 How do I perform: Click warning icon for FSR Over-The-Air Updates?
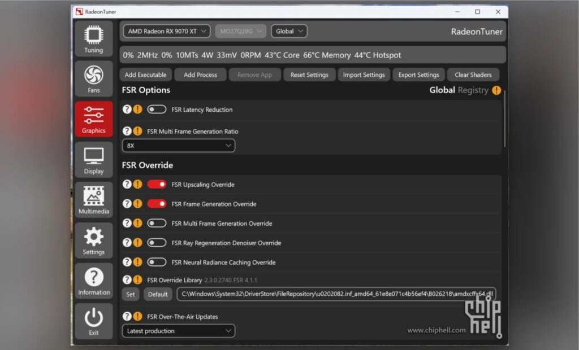[x=137, y=317]
